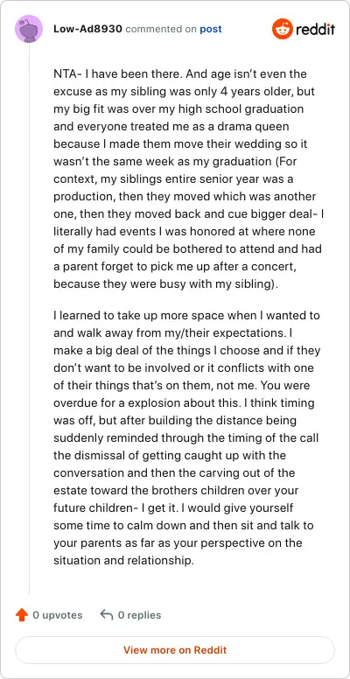This screenshot has width=350, height=679.
Task: Click the Low-Ad8930 purple avatar icon
Action: 29,29
